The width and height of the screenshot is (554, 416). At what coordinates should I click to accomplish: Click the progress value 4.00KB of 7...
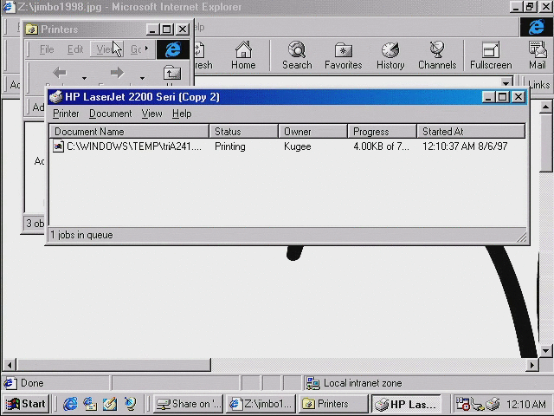[x=381, y=146]
